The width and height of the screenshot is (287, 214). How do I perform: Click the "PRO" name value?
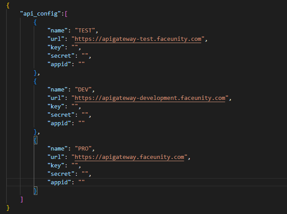coord(83,149)
